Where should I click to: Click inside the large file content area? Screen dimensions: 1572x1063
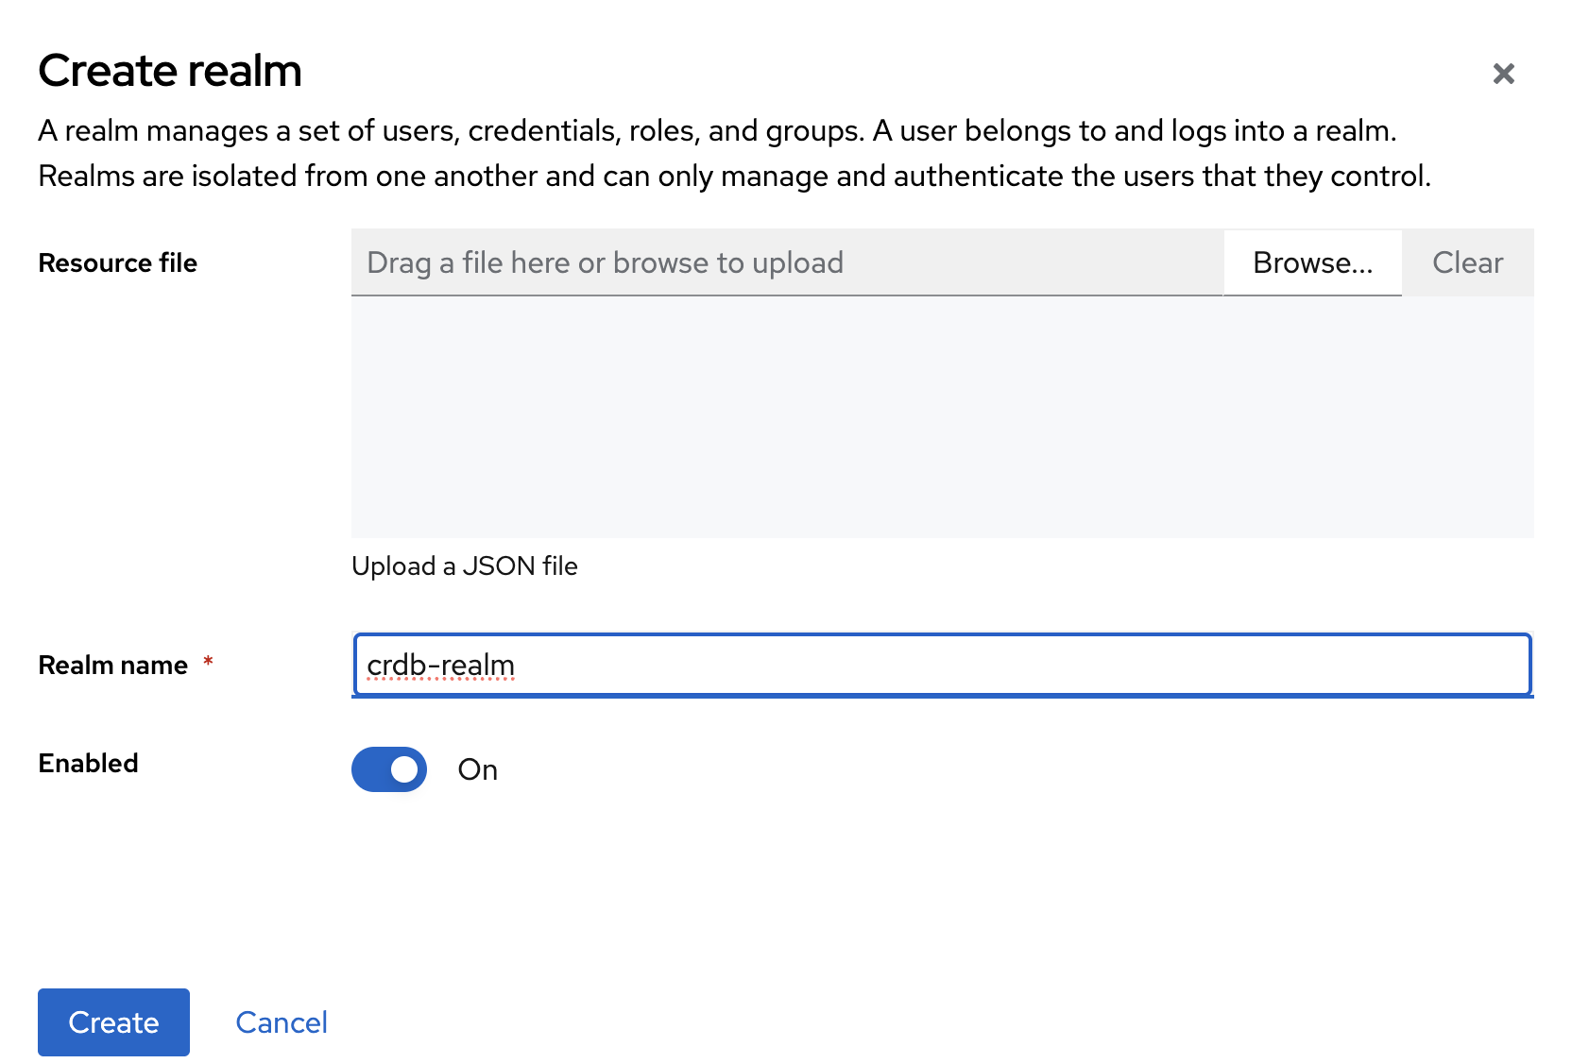click(x=941, y=417)
